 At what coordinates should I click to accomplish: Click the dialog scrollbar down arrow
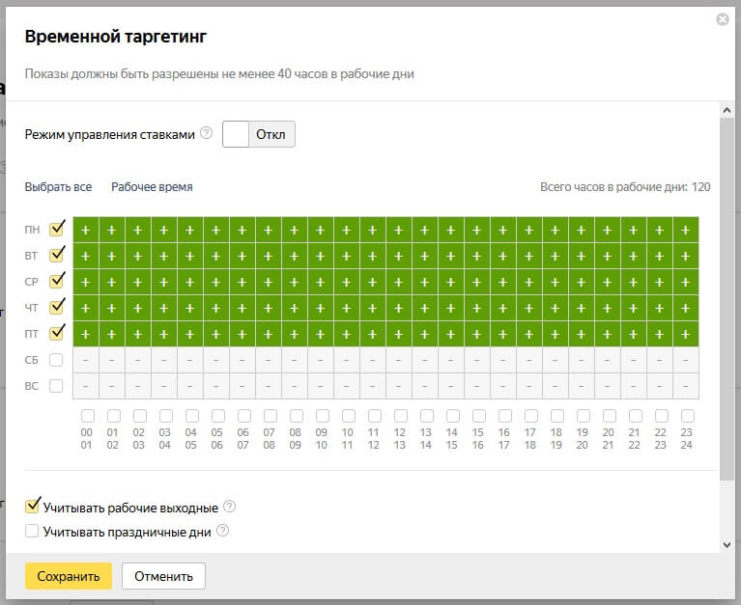pyautogui.click(x=727, y=545)
